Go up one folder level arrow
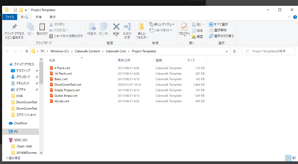This screenshot has width=298, height=164. coord(27,51)
